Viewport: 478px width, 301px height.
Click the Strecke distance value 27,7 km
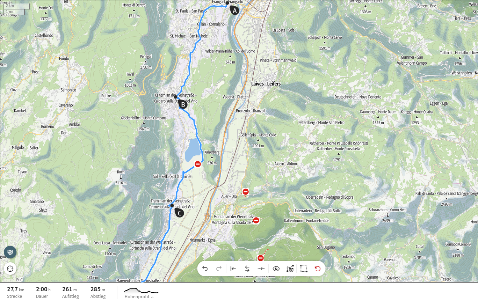point(16,289)
